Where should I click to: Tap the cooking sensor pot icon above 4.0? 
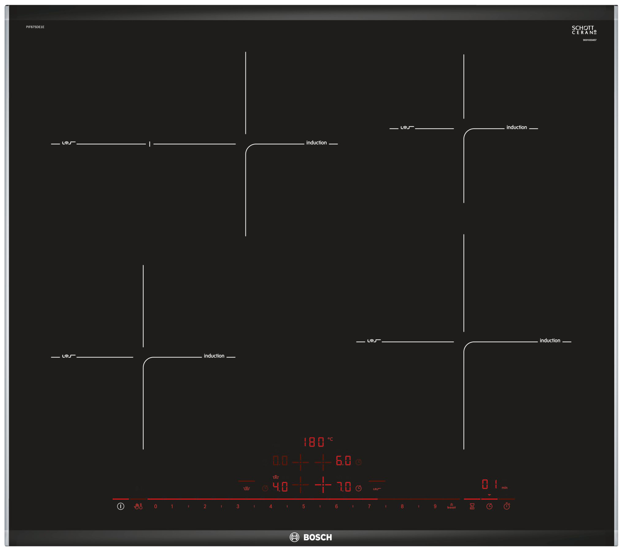276,477
